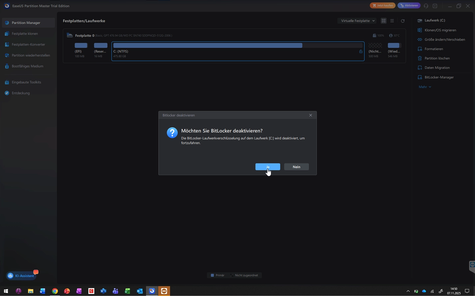475x296 pixels.
Task: Open Festplatte klonen in sidebar
Action: (x=25, y=34)
